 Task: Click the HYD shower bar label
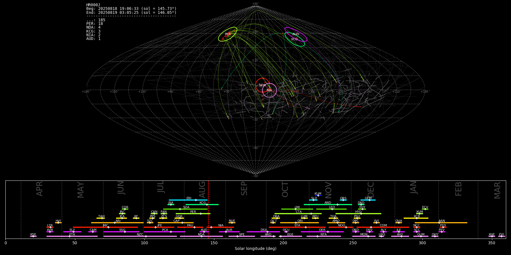[358, 212]
